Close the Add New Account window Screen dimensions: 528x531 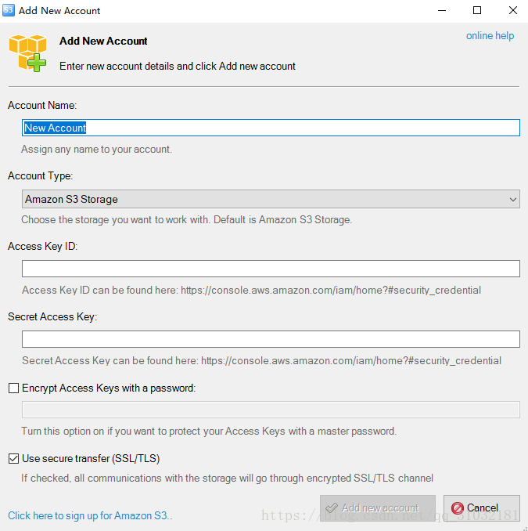pos(513,10)
